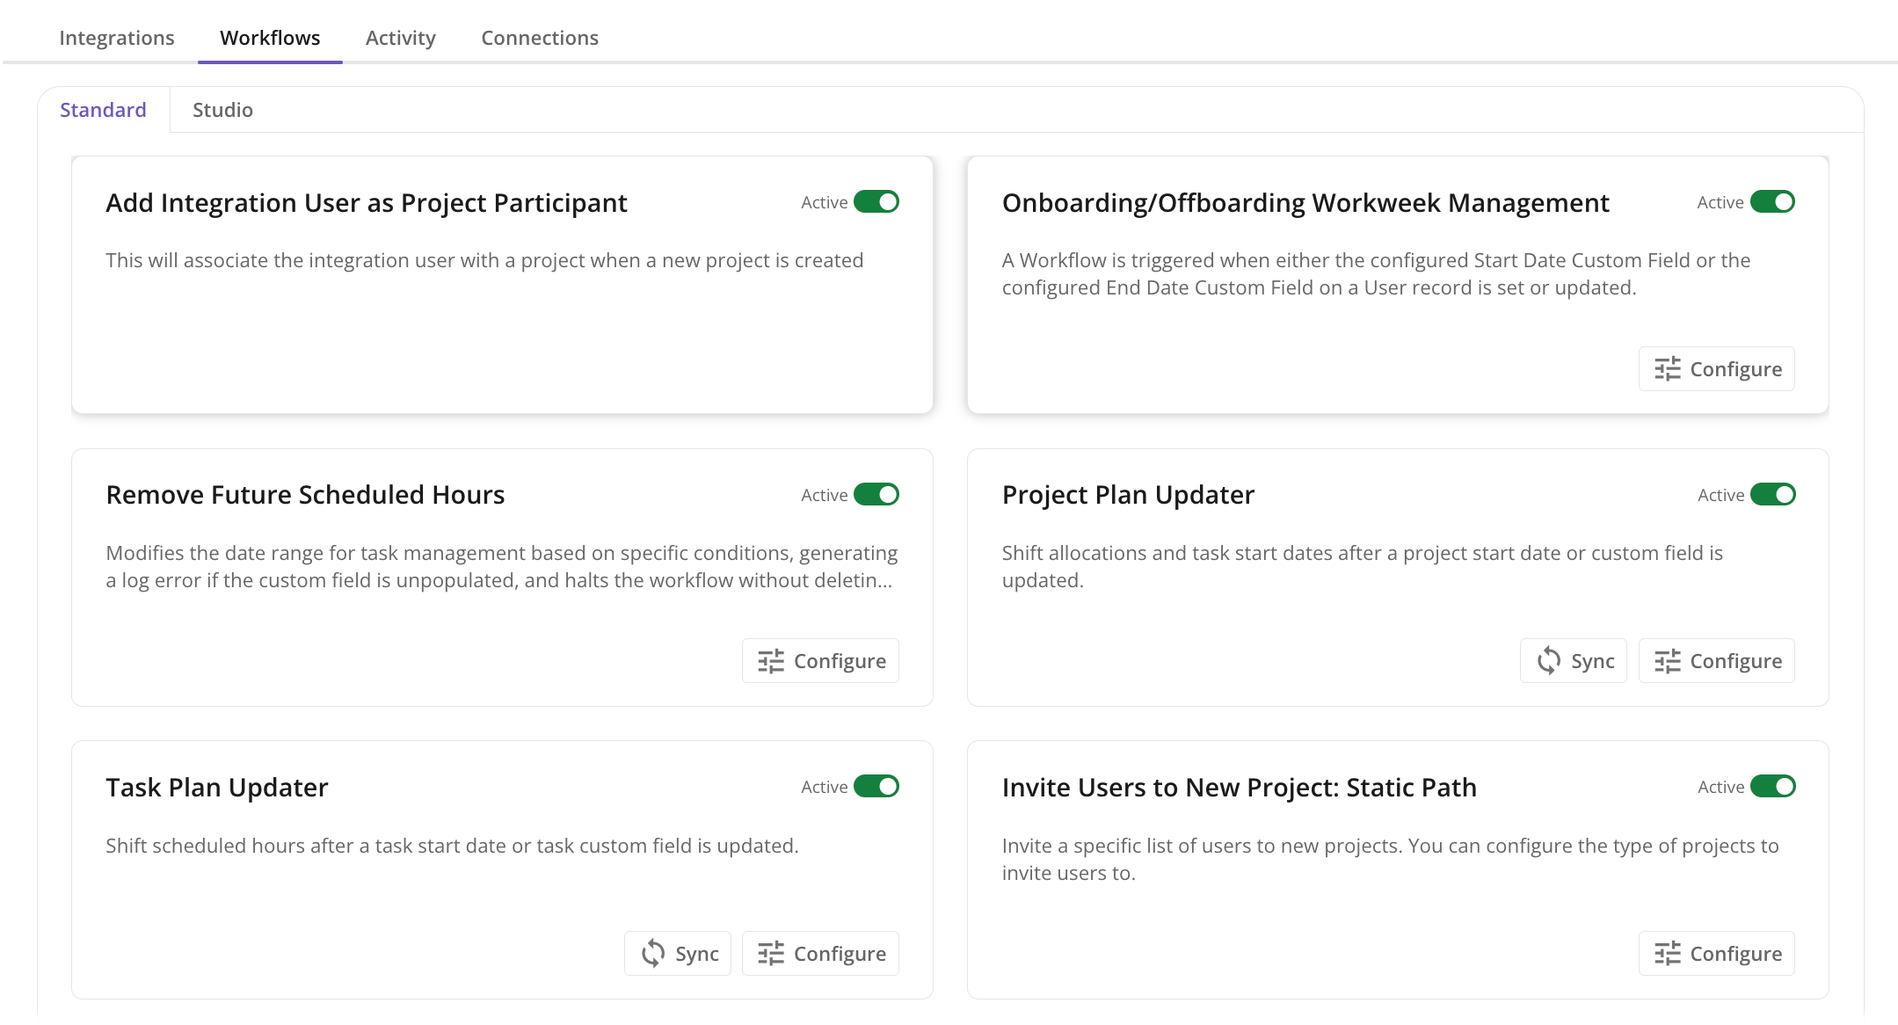Toggle the Project Plan Updater active switch
Image resolution: width=1898 pixels, height=1025 pixels.
click(1772, 494)
